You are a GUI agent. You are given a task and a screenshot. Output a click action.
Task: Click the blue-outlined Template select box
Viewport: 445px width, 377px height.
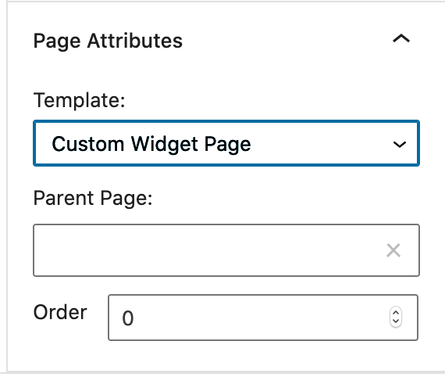point(226,143)
